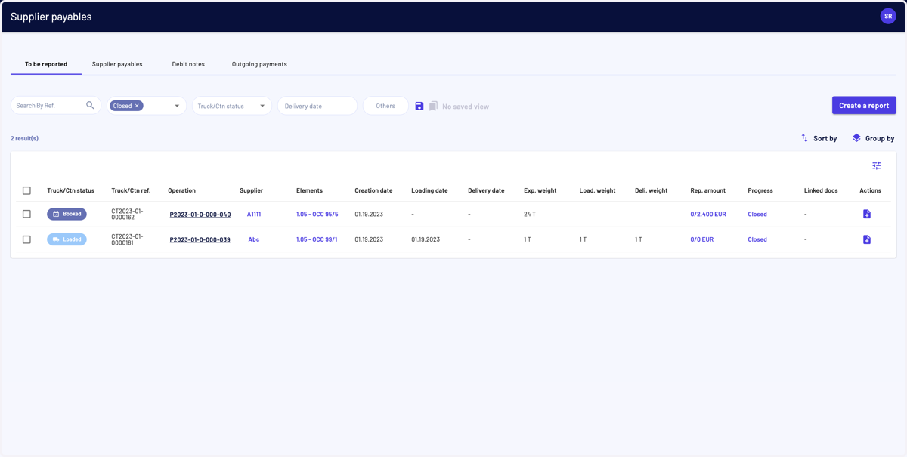Click the 0/2,400 EUR reported amount
Screen dimensions: 907x457
[x=708, y=215]
